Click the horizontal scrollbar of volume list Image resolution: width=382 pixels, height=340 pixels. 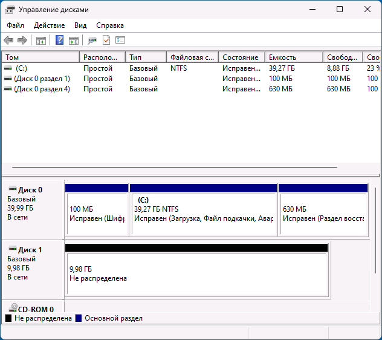pyautogui.click(x=175, y=168)
